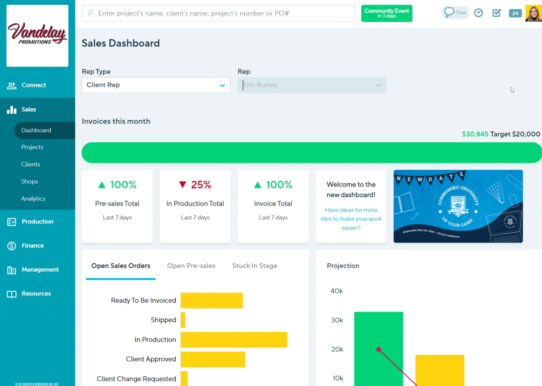542x386 pixels.
Task: Open Production section in sidebar
Action: pos(37,222)
